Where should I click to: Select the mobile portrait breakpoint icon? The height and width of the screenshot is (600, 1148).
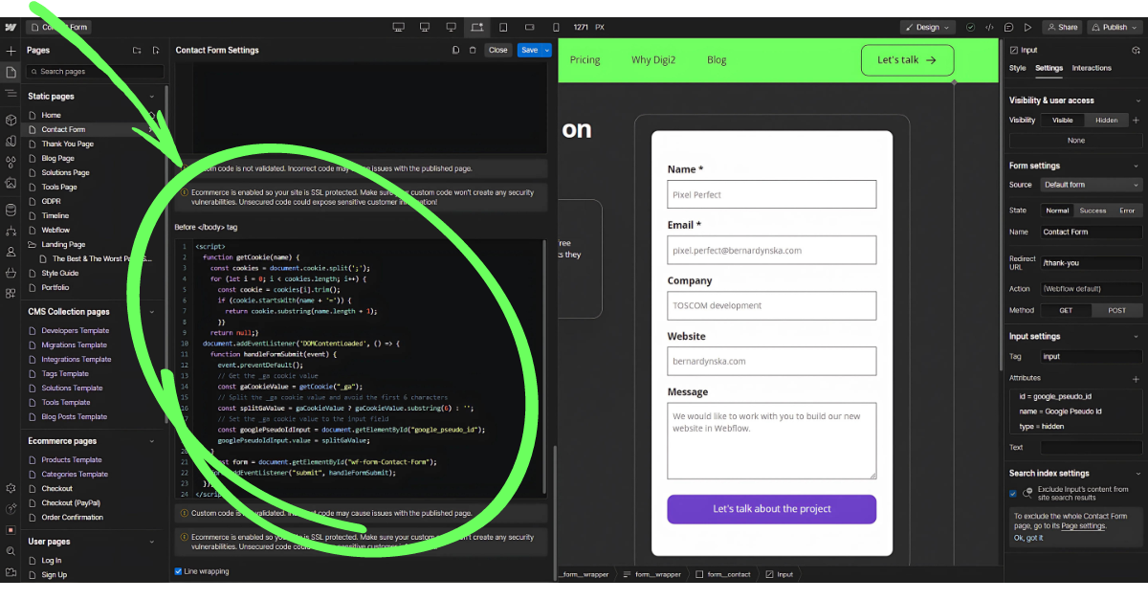[555, 27]
